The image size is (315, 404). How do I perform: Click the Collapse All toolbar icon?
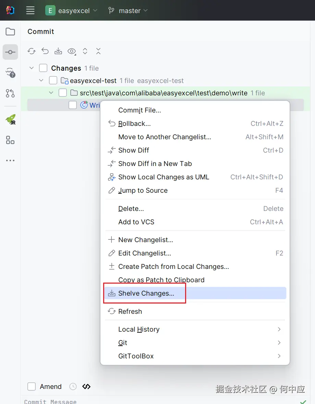coord(98,51)
